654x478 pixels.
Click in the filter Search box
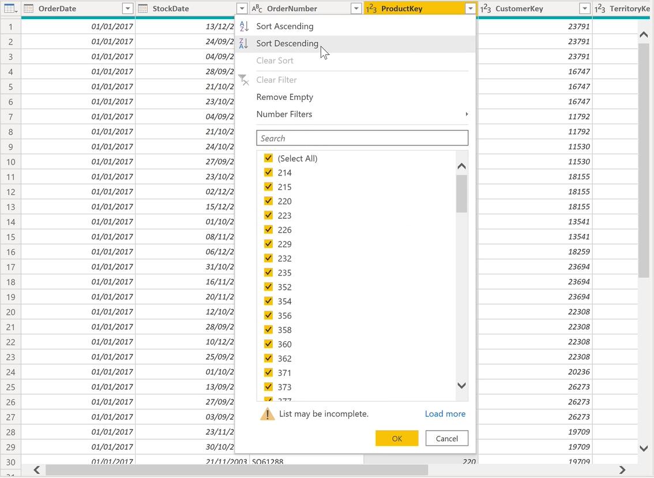[x=362, y=139]
